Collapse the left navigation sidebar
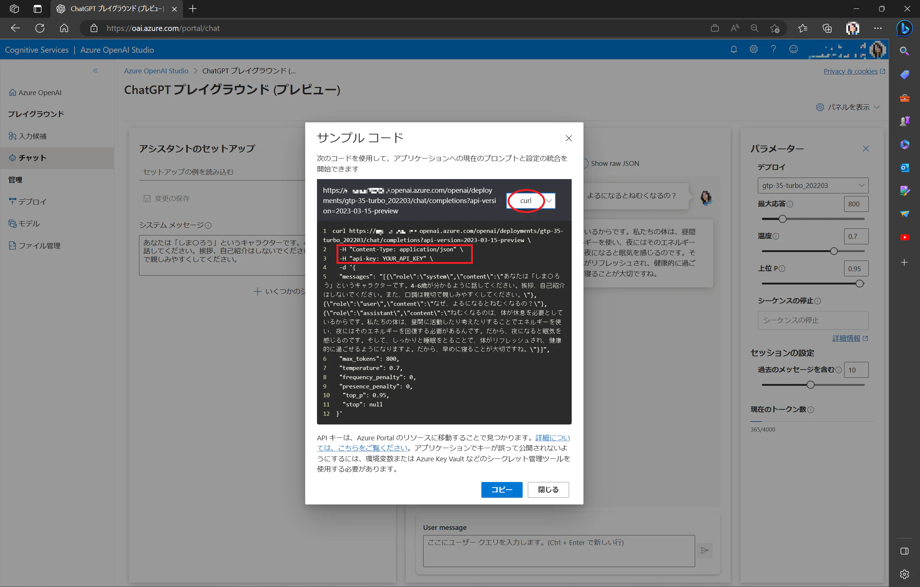This screenshot has height=587, width=920. [95, 71]
